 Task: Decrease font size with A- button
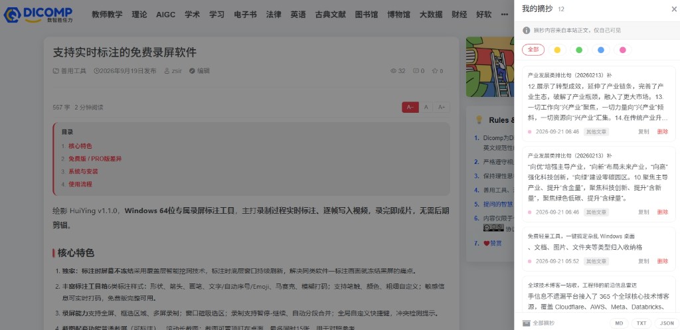(x=410, y=107)
